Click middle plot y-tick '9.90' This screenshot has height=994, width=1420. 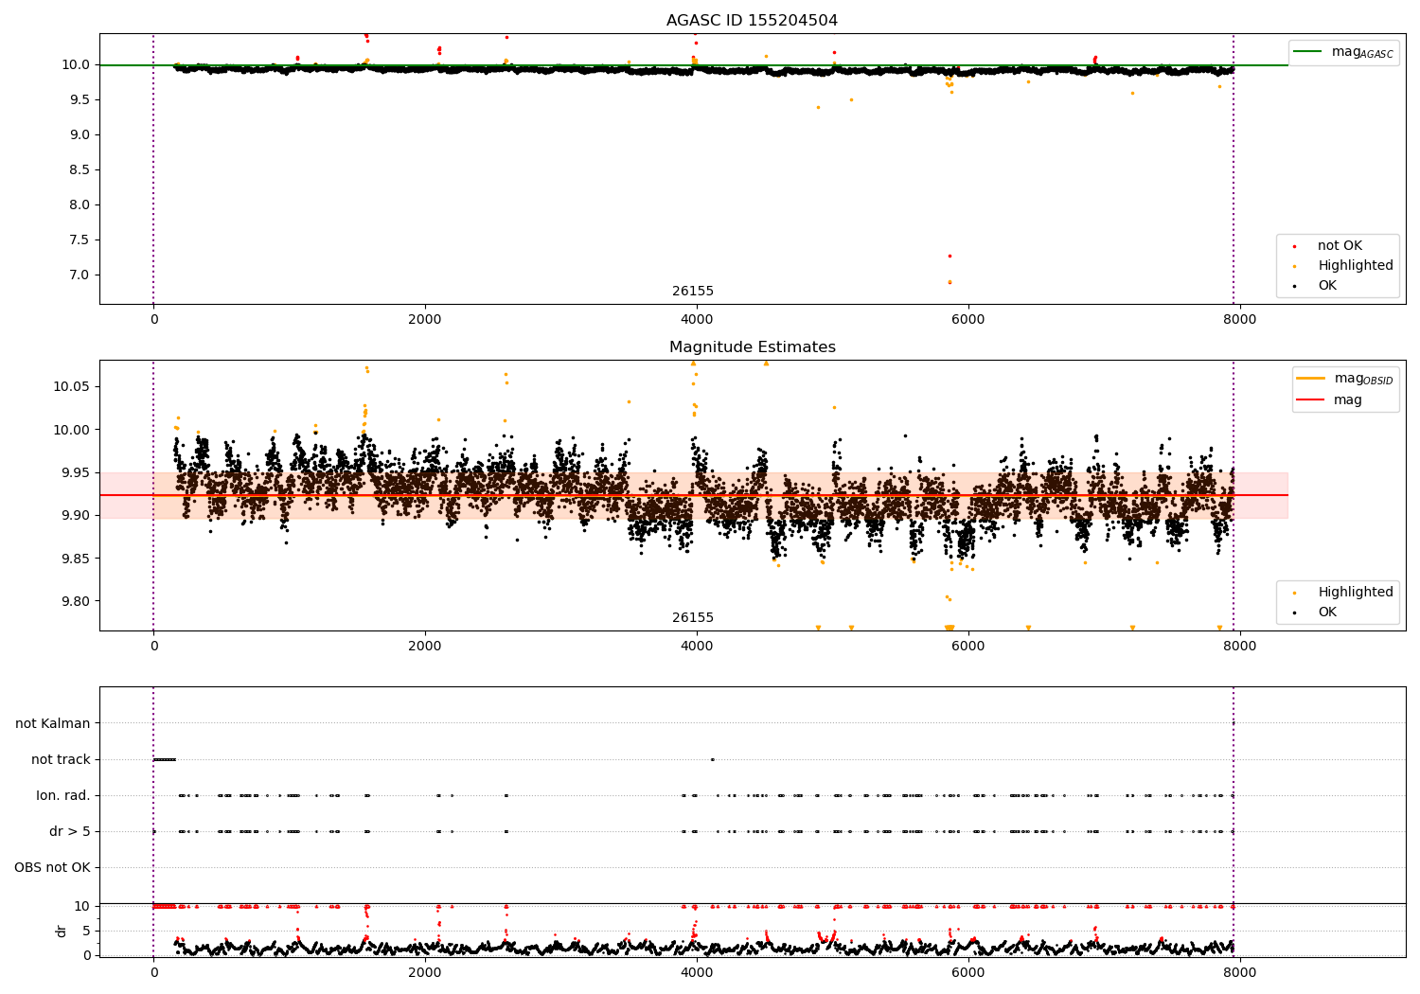[x=76, y=516]
